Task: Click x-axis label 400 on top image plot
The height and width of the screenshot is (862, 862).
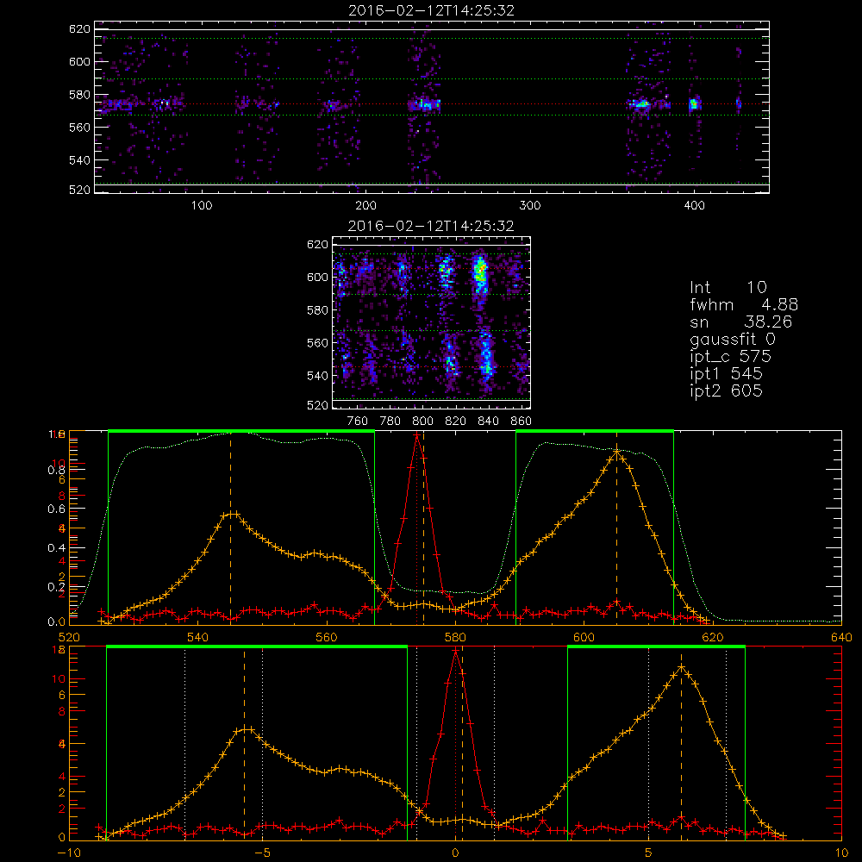Action: [694, 206]
